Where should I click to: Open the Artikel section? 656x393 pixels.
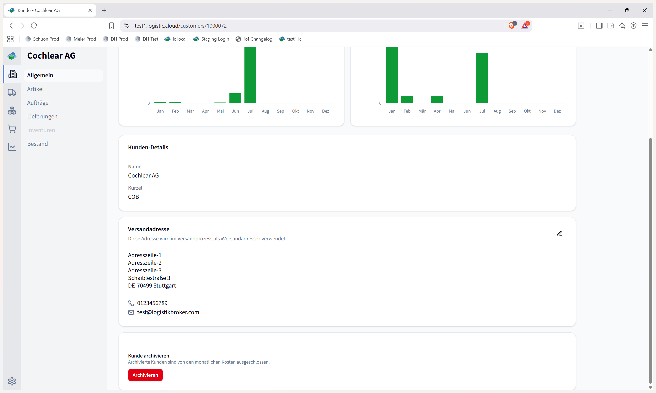[x=35, y=89]
